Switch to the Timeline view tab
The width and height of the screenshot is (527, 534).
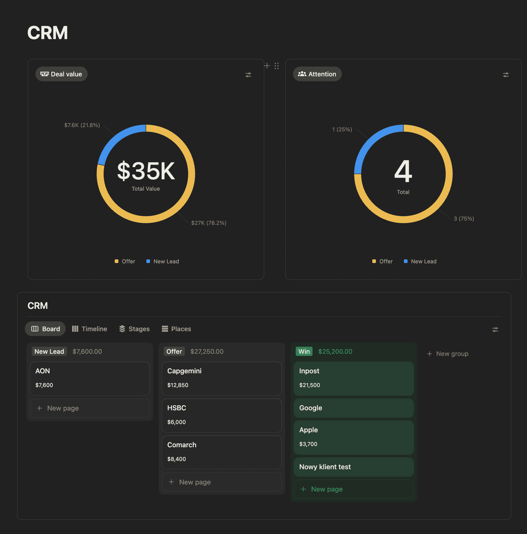tap(90, 329)
